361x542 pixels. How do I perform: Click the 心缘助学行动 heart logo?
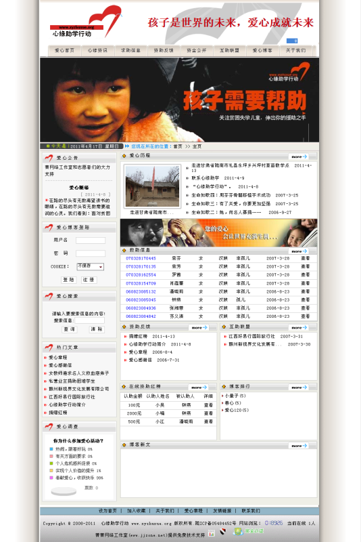click(x=86, y=22)
